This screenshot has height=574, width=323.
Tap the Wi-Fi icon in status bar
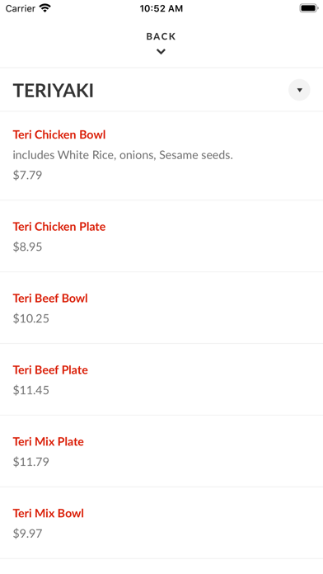[x=45, y=8]
